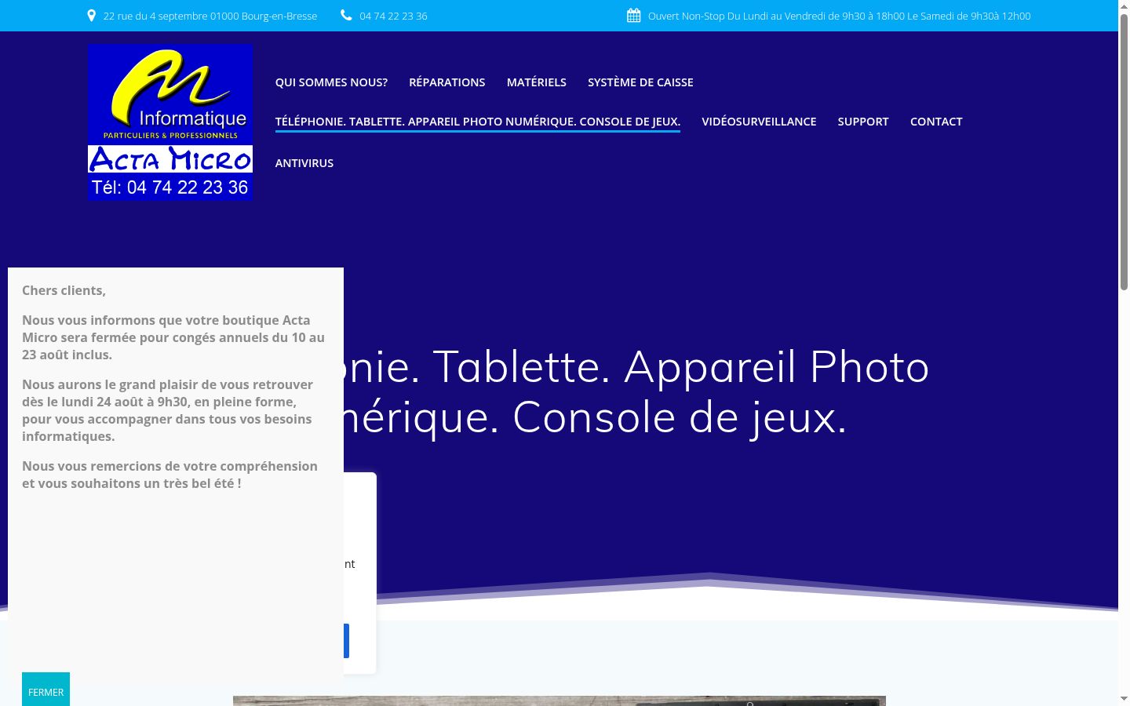Click the calendar opening hours icon
The image size is (1130, 706).
pos(634,16)
